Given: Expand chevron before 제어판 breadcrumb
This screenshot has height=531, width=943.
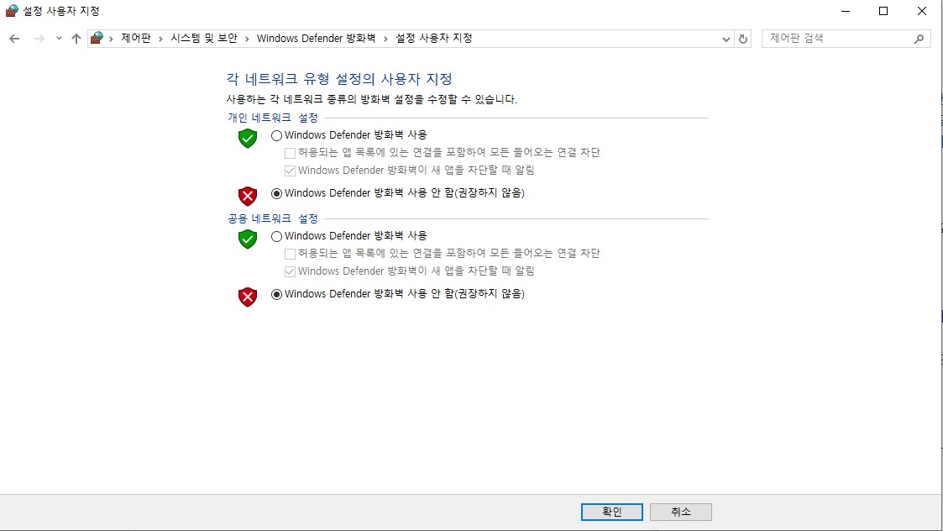Looking at the screenshot, I should (x=111, y=39).
